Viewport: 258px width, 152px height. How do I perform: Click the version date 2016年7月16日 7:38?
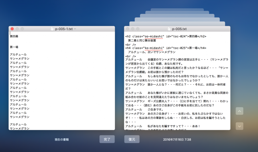pyautogui.click(x=177, y=139)
